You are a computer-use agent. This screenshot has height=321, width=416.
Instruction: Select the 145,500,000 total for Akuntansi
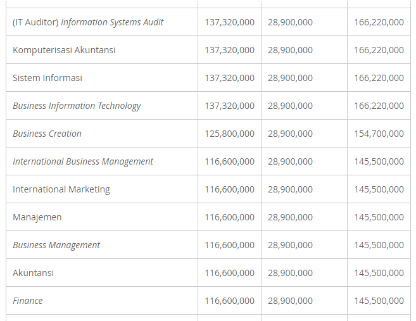point(379,273)
